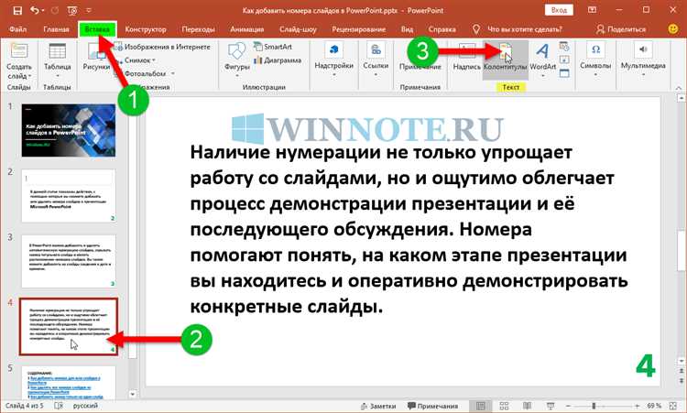Click the Object icon in Текст group
This screenshot has width=687, height=413.
tap(564, 73)
